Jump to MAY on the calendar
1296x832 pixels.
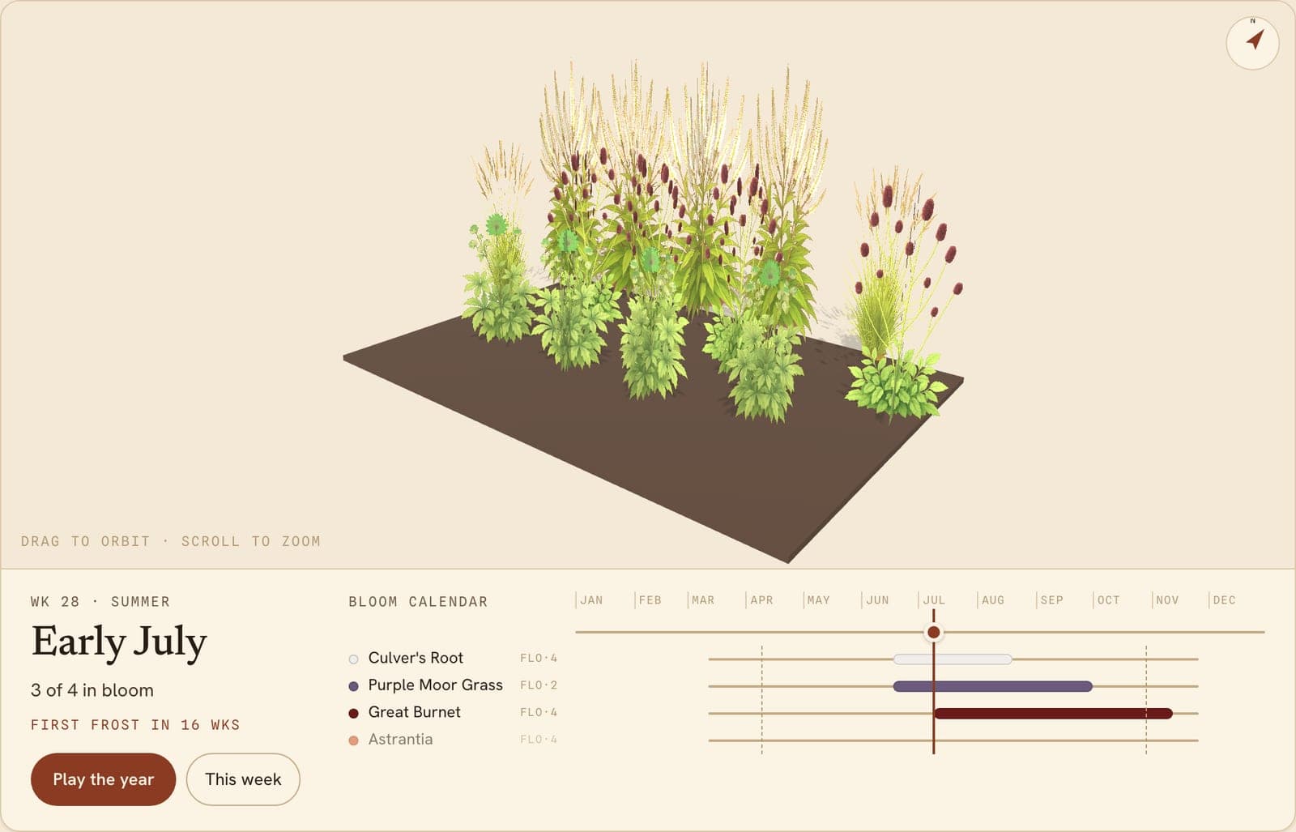818,600
